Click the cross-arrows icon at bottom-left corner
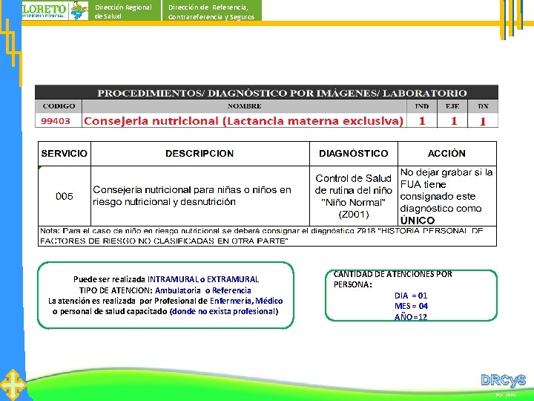 [x=13, y=385]
